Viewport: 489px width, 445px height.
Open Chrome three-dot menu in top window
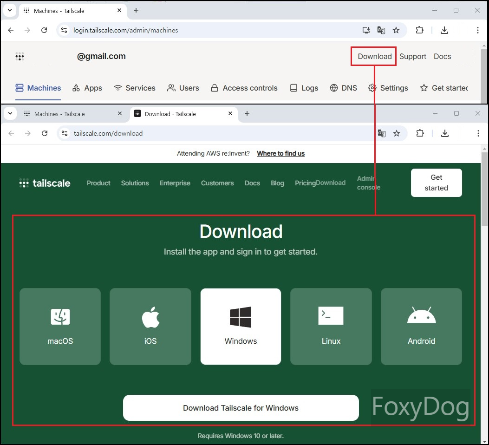[477, 30]
